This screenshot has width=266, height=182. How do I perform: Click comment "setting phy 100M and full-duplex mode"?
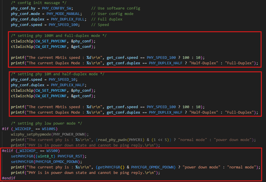[59, 36]
